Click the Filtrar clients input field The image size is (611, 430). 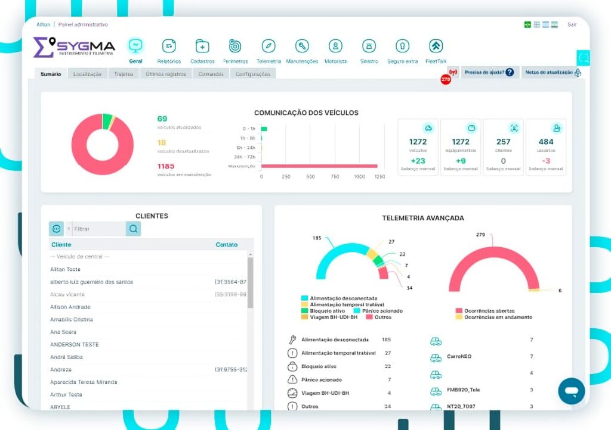tap(98, 229)
